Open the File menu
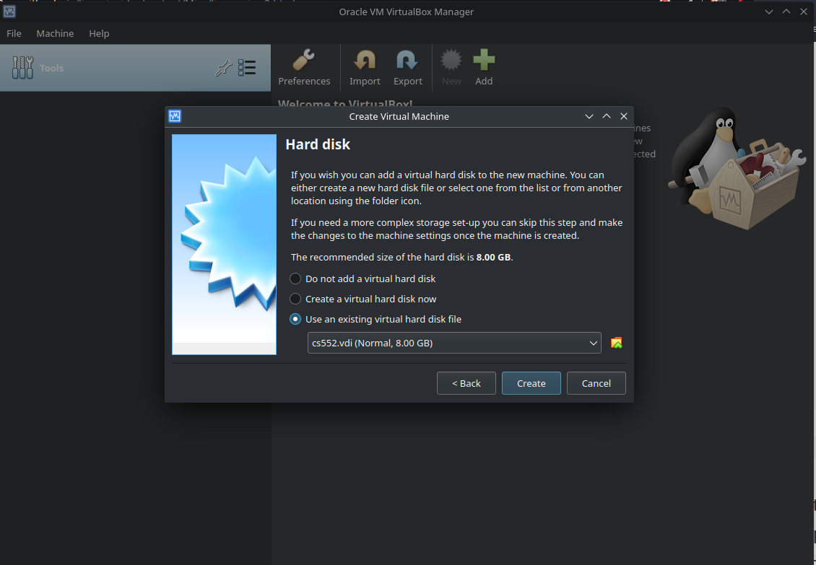 click(14, 33)
